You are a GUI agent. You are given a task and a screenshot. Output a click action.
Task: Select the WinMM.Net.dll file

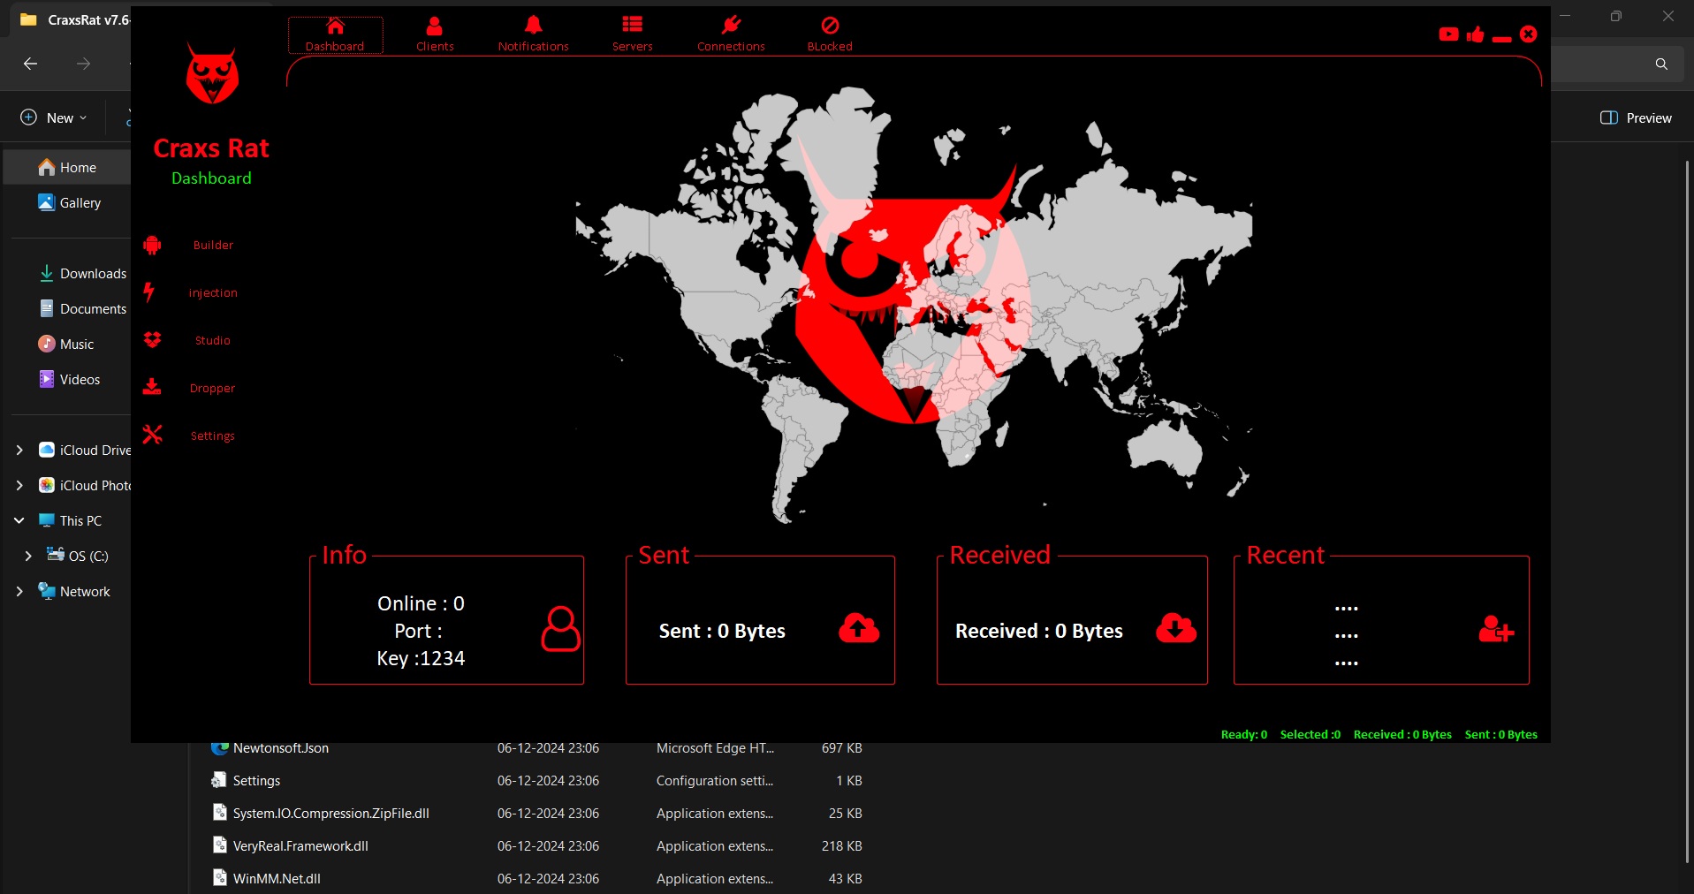(536, 878)
